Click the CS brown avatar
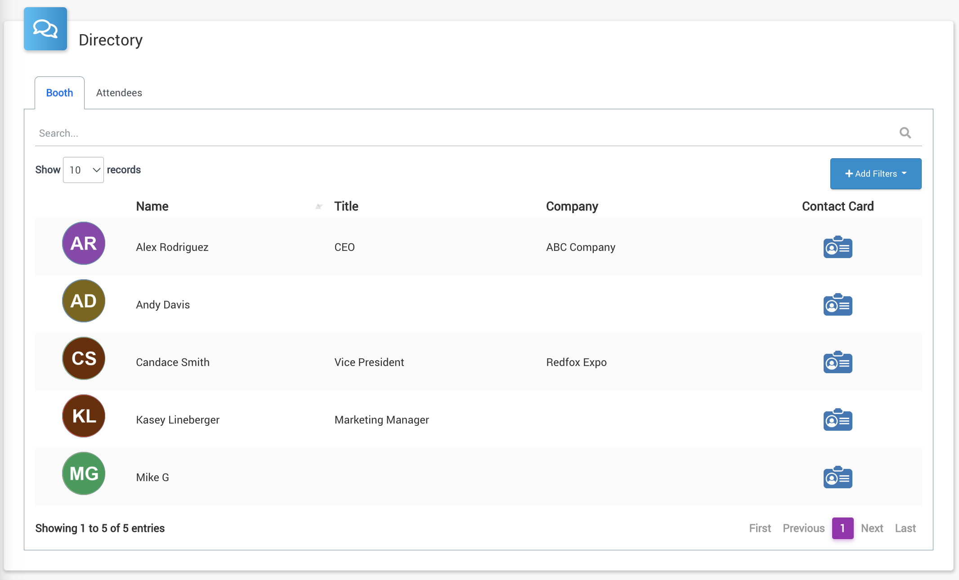The width and height of the screenshot is (959, 580). pos(84,358)
